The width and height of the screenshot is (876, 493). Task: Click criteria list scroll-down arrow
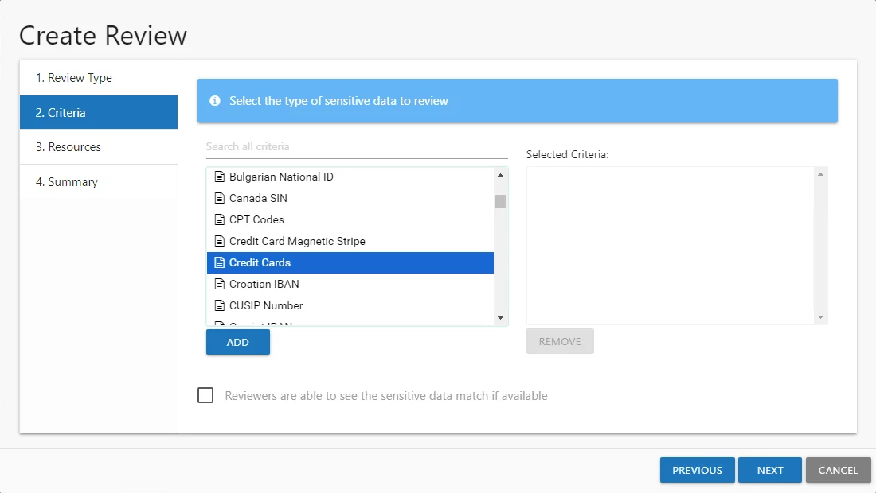click(x=501, y=318)
